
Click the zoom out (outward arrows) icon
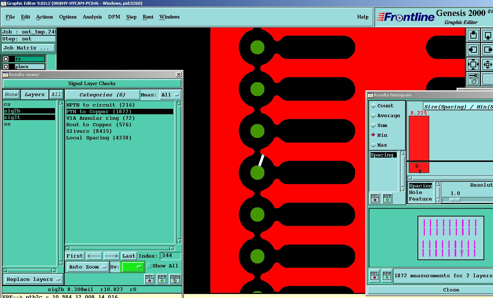[473, 64]
